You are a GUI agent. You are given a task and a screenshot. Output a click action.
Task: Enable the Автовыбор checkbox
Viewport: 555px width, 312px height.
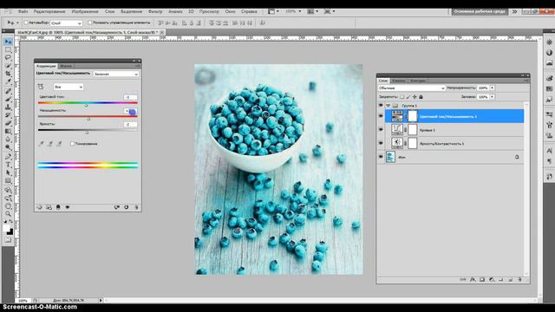tap(26, 23)
